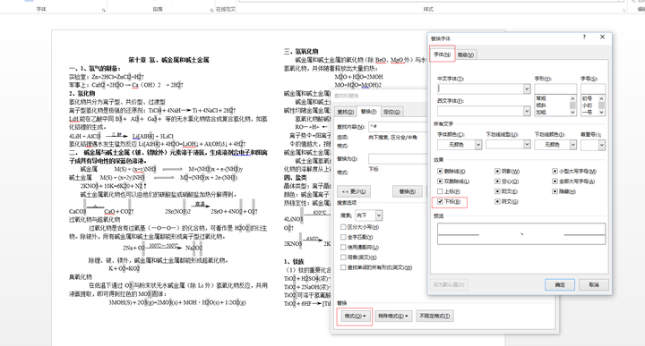Click the 字号(S) font size input box
The height and width of the screenshot is (346, 645).
pyautogui.click(x=593, y=89)
